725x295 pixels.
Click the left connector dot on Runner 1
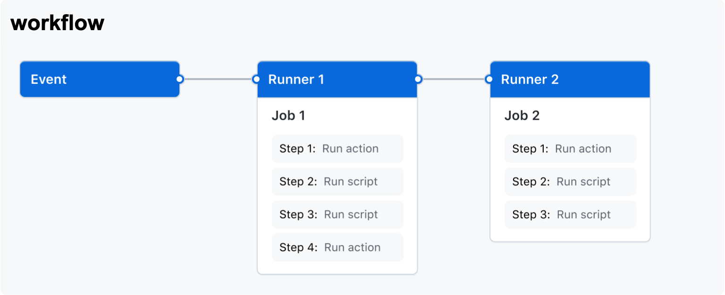pos(258,79)
